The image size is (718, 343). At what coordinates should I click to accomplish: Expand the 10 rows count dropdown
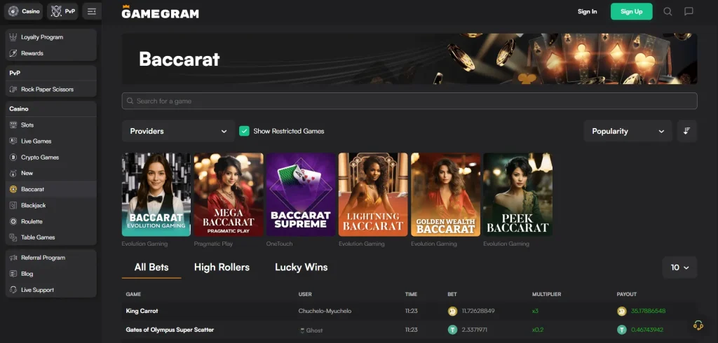pyautogui.click(x=679, y=267)
